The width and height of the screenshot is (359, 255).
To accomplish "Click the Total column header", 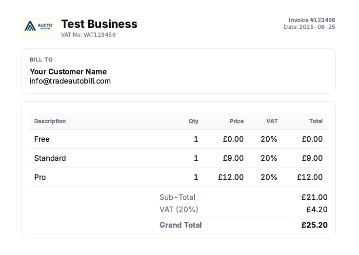I will tap(316, 121).
